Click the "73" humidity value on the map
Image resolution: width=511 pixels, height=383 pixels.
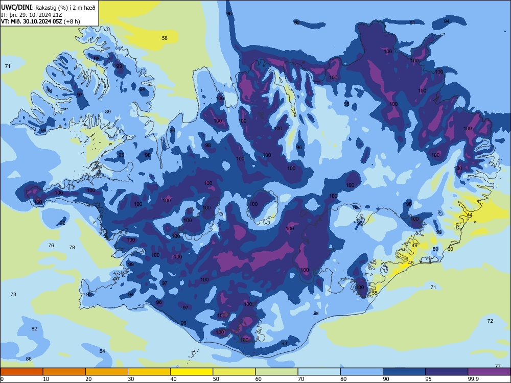[13, 294]
